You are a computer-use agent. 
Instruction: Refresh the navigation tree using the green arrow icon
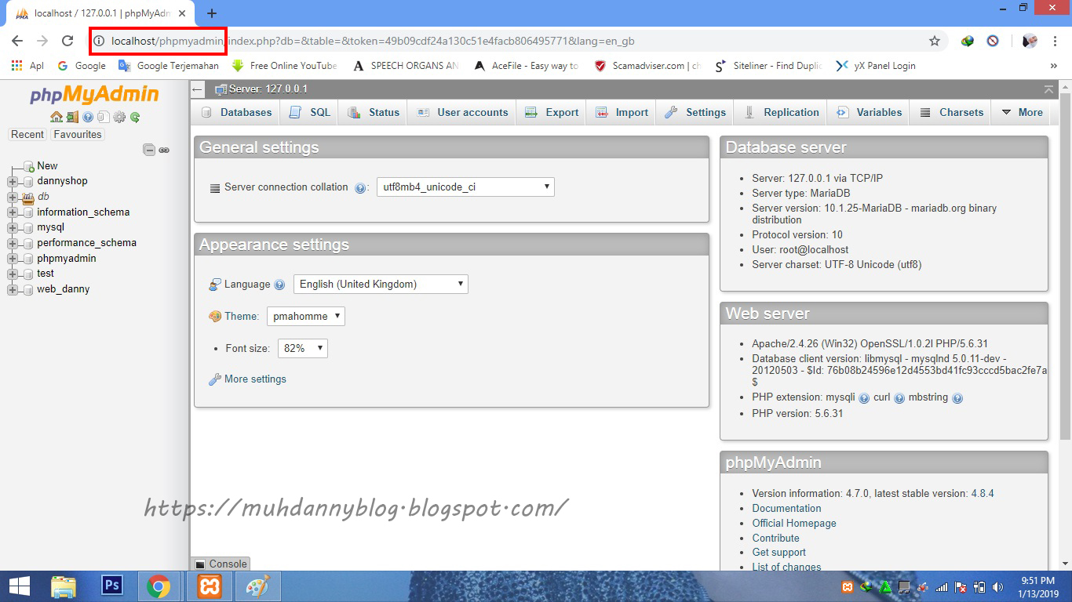click(x=133, y=118)
